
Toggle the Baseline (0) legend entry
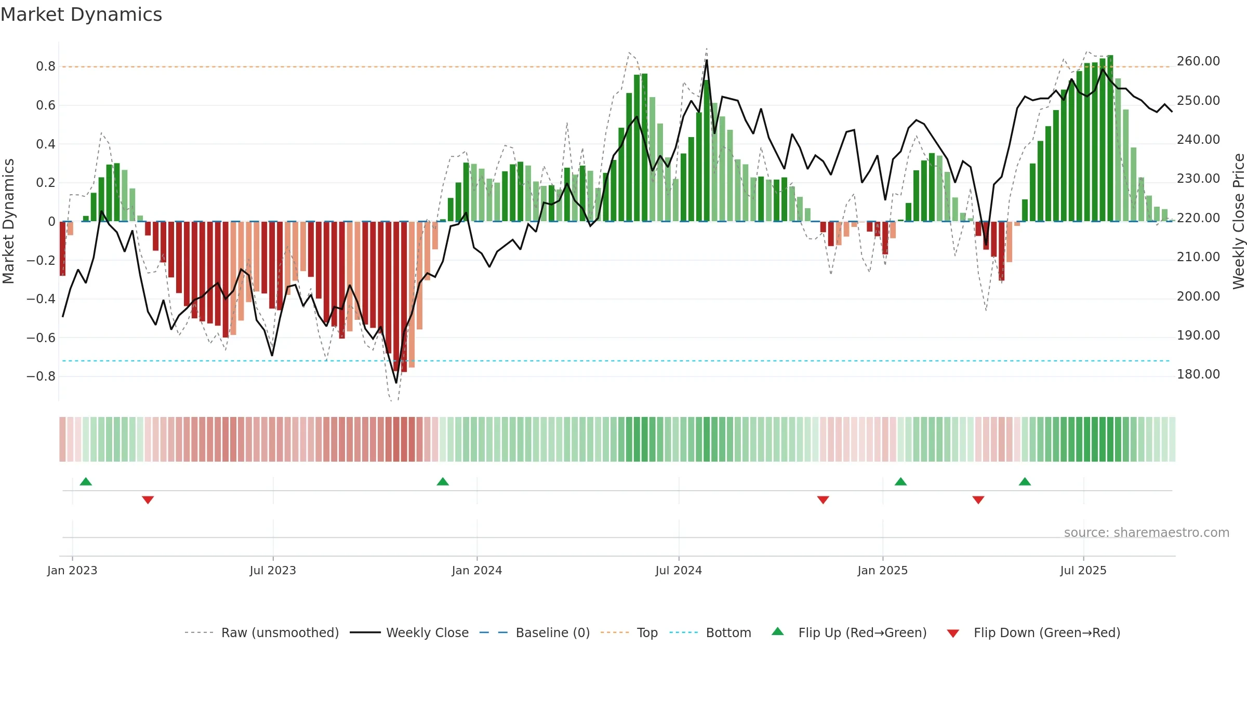point(535,632)
